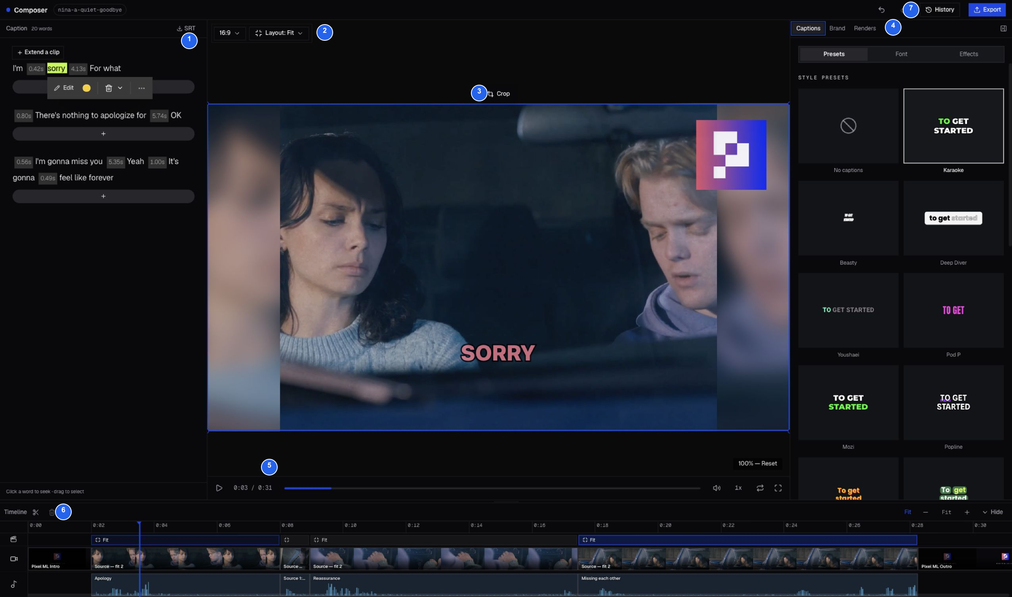Click the blue Fit timeline zoom link

pos(907,513)
